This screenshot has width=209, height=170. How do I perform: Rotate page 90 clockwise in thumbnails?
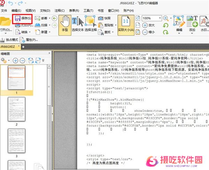pyautogui.click(x=38, y=60)
